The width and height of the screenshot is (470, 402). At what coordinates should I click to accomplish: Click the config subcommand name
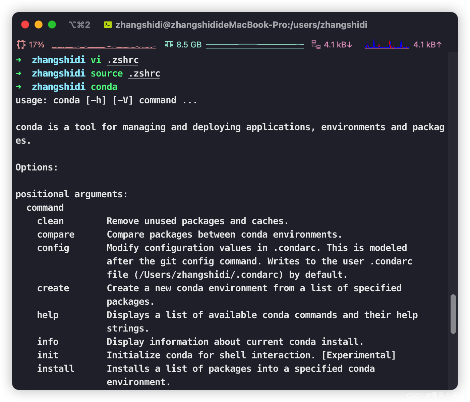[x=53, y=248]
